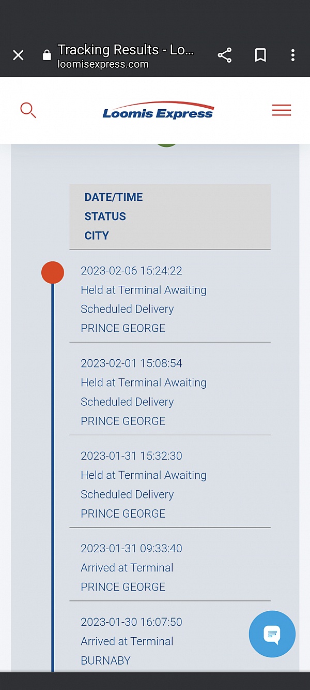
Task: Tap the 2023-02-01 15:08:54 entry
Action: [131, 363]
